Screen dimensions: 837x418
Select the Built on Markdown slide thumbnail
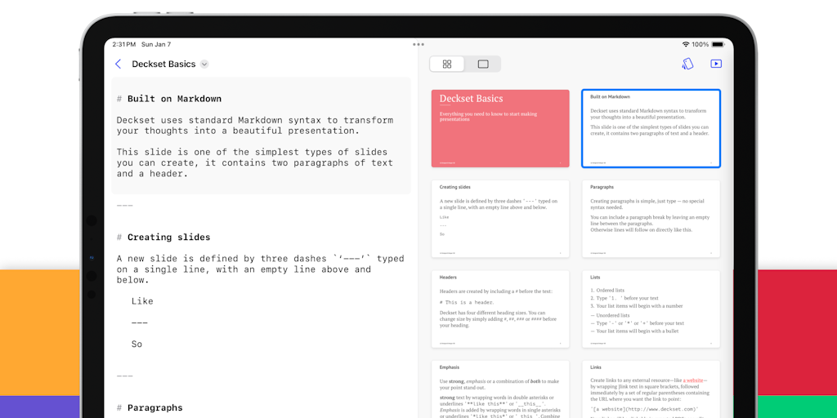(x=651, y=128)
